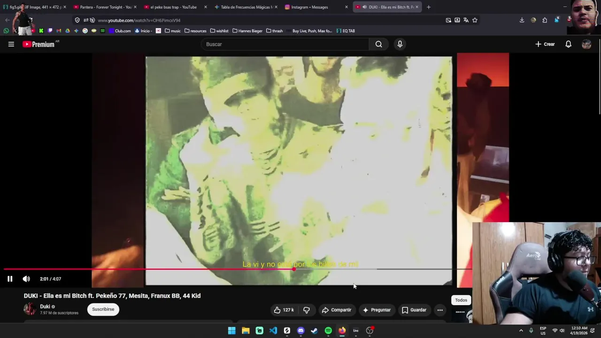Open Ableton Live from taskbar

coord(356,330)
